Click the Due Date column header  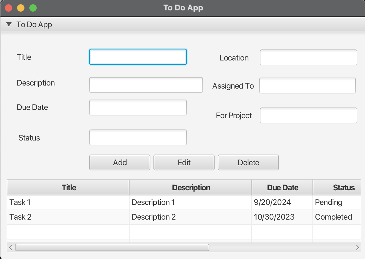(282, 188)
